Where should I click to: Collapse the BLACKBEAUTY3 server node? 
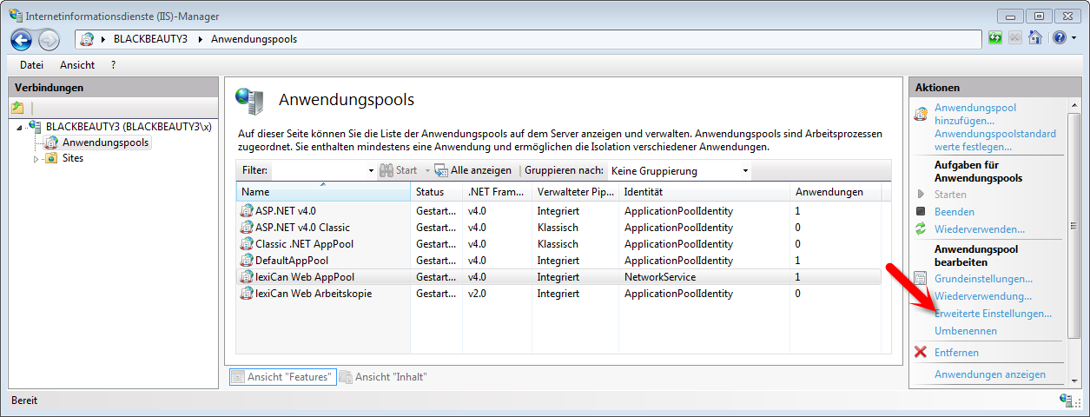pos(20,128)
